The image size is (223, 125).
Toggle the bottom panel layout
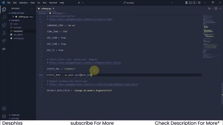pos(190,3)
